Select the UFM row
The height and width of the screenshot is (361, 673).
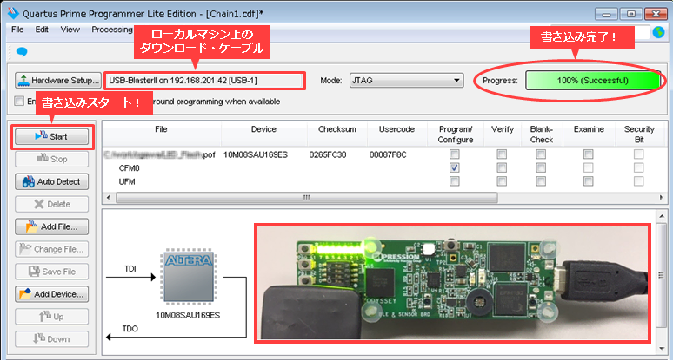[x=384, y=181]
